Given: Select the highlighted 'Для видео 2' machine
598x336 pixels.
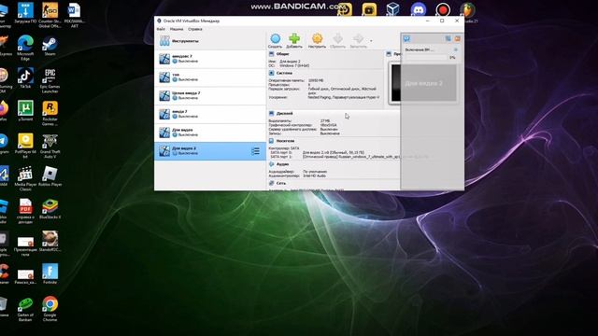Looking at the screenshot, I should (x=210, y=151).
